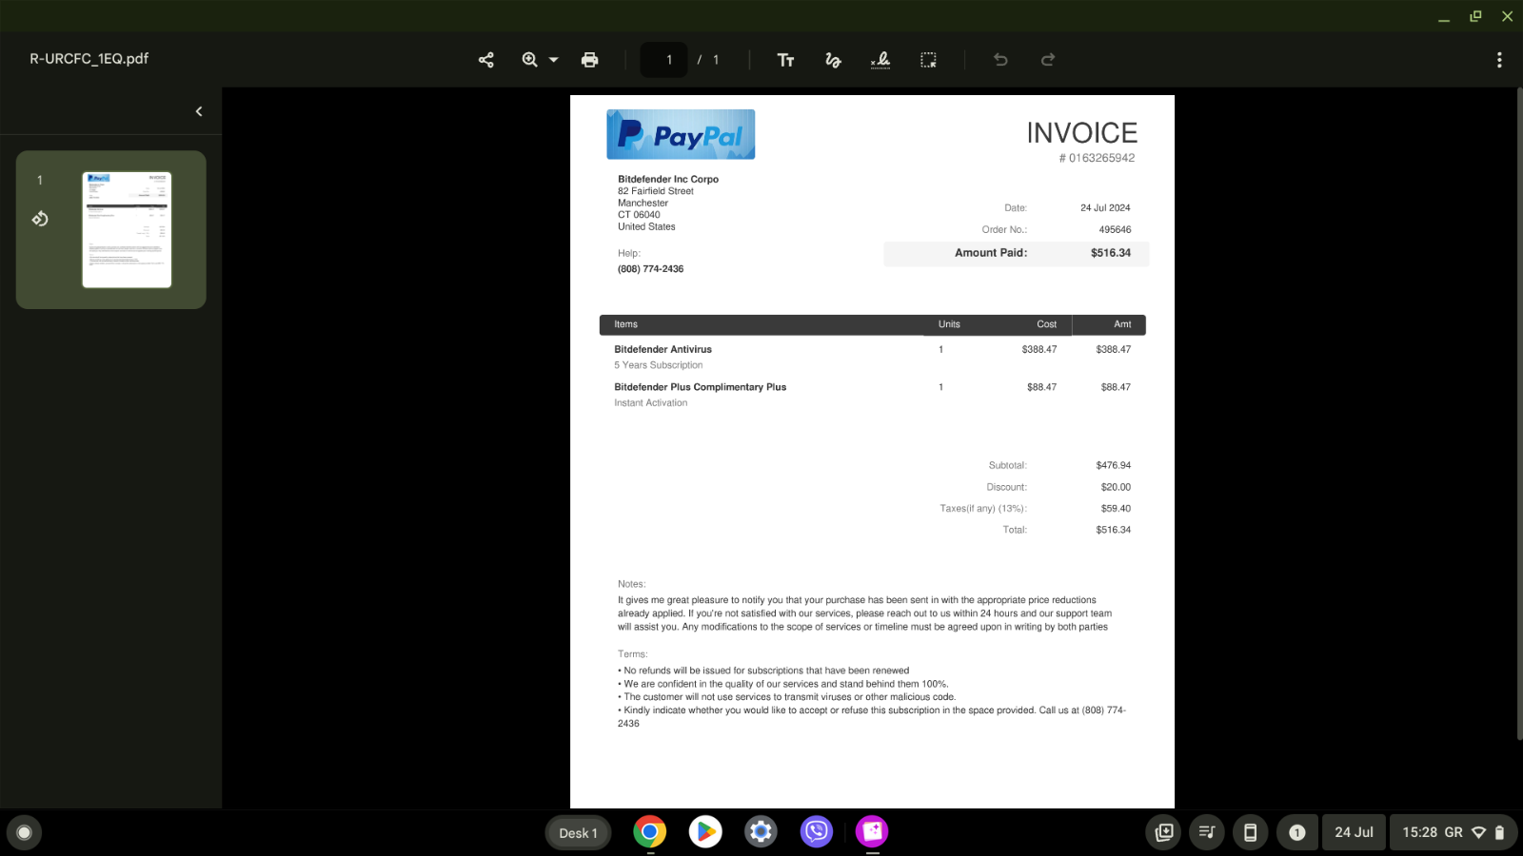Click Bitdefender Plus Complimentary Plus item
Screen dimensions: 1523x856
pos(700,387)
